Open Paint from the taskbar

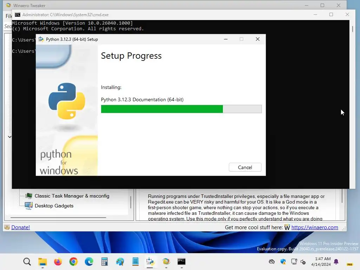coord(120,262)
